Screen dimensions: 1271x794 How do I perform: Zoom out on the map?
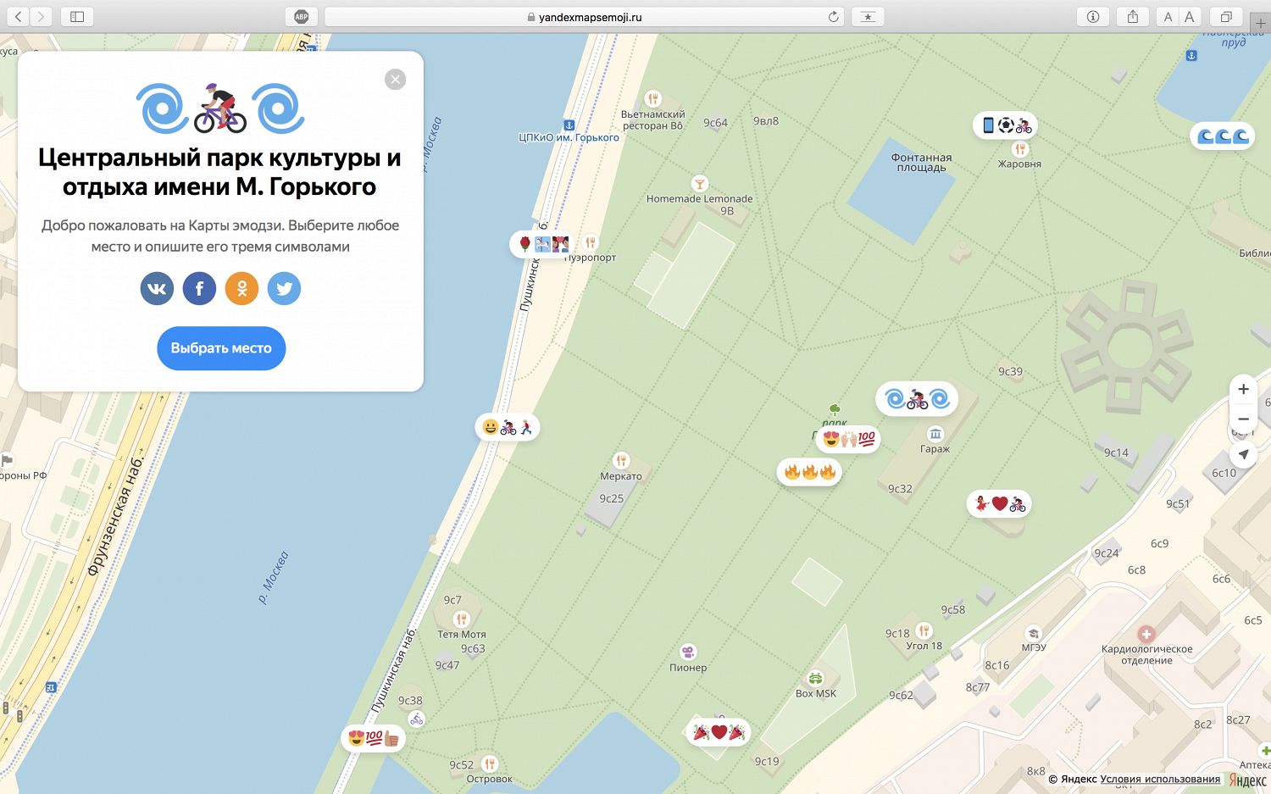click(x=1243, y=419)
